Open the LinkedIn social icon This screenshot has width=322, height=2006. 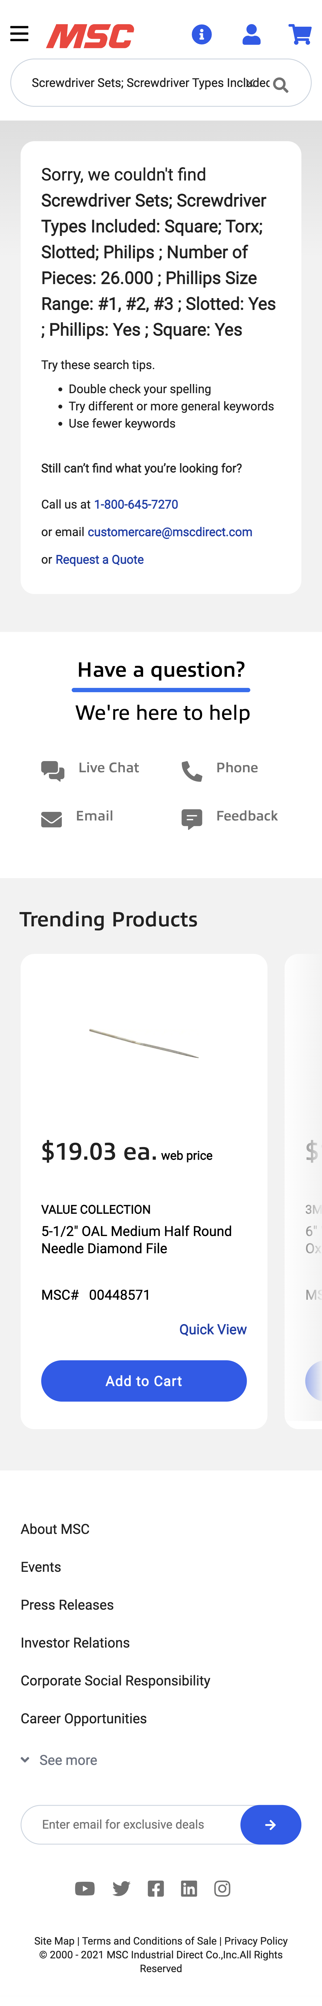[x=189, y=1888]
